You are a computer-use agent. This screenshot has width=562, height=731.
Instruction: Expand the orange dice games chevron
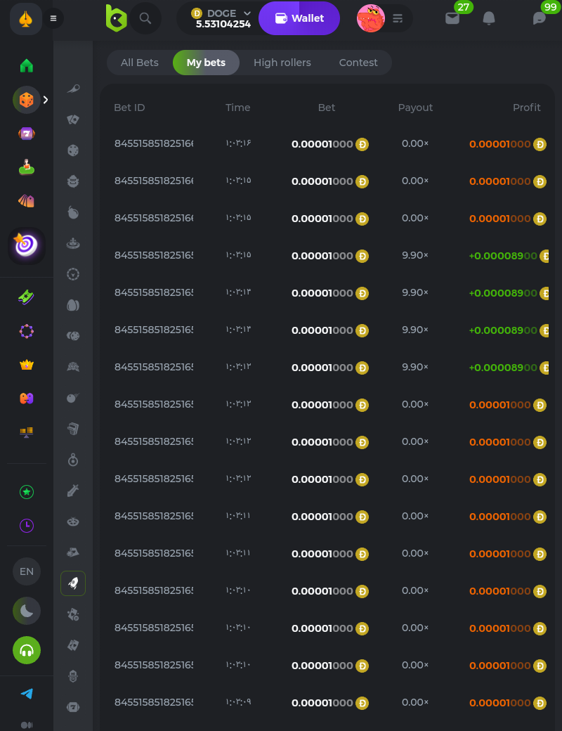pyautogui.click(x=46, y=100)
